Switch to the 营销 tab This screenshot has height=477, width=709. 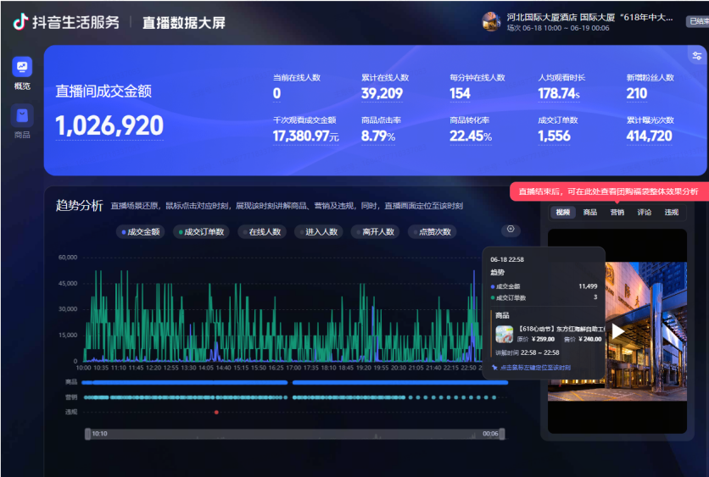(x=617, y=213)
